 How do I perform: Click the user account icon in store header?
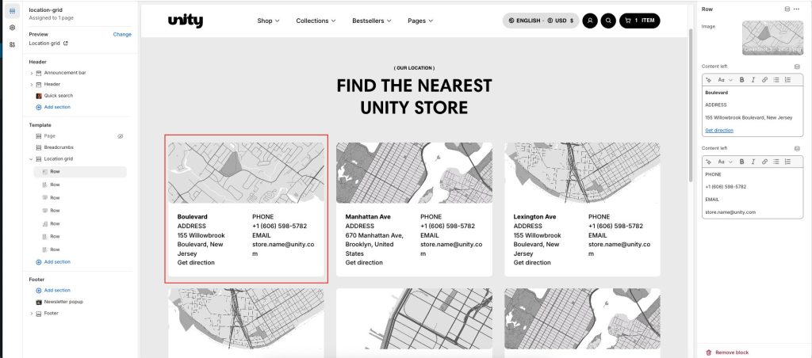click(x=590, y=21)
